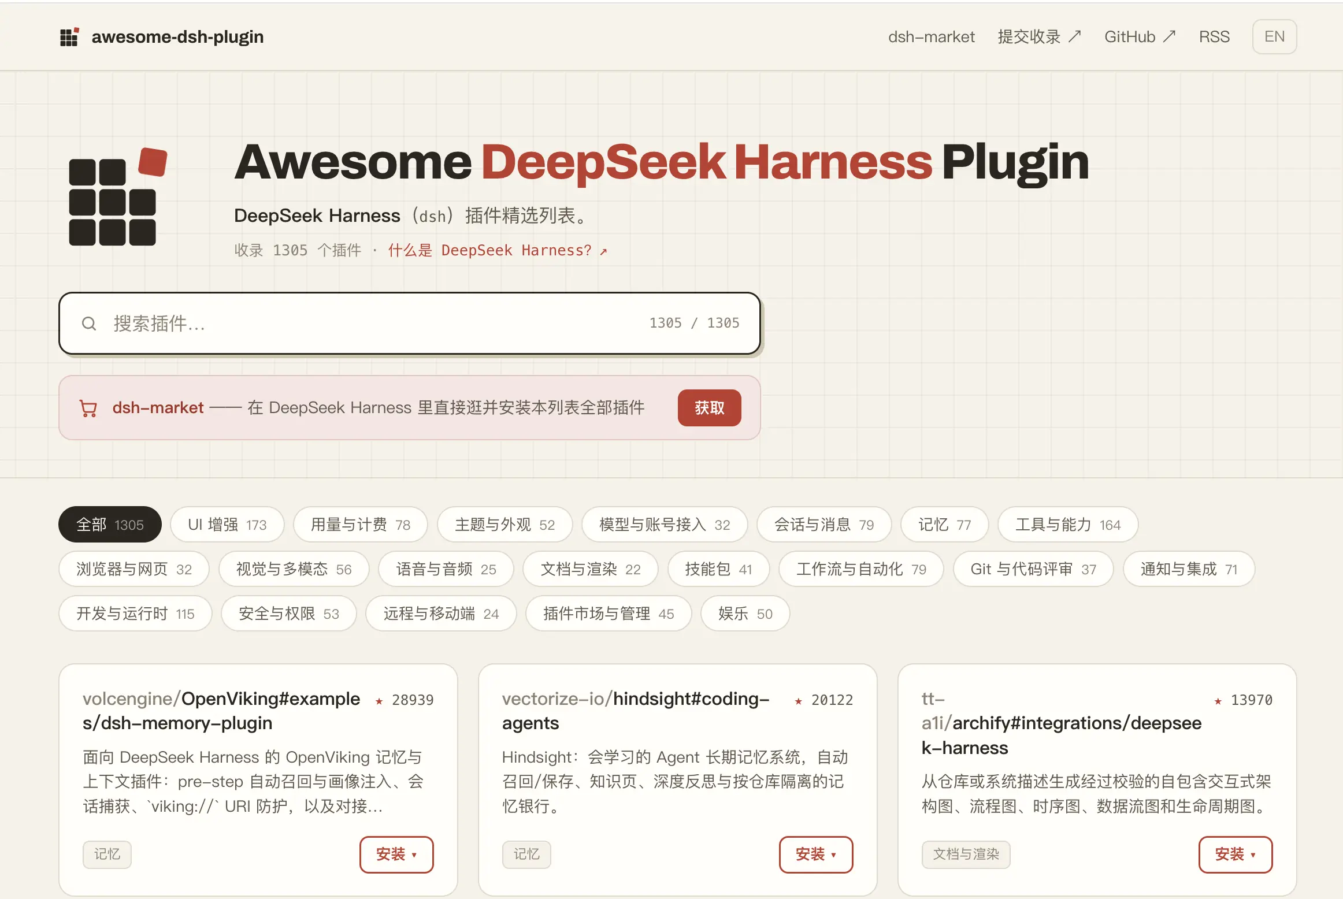This screenshot has height=899, width=1343.
Task: Click star count 28939
Action: pyautogui.click(x=413, y=700)
